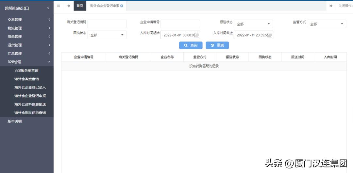Click the 没有找到匹配的记录 message row

[x=204, y=66]
